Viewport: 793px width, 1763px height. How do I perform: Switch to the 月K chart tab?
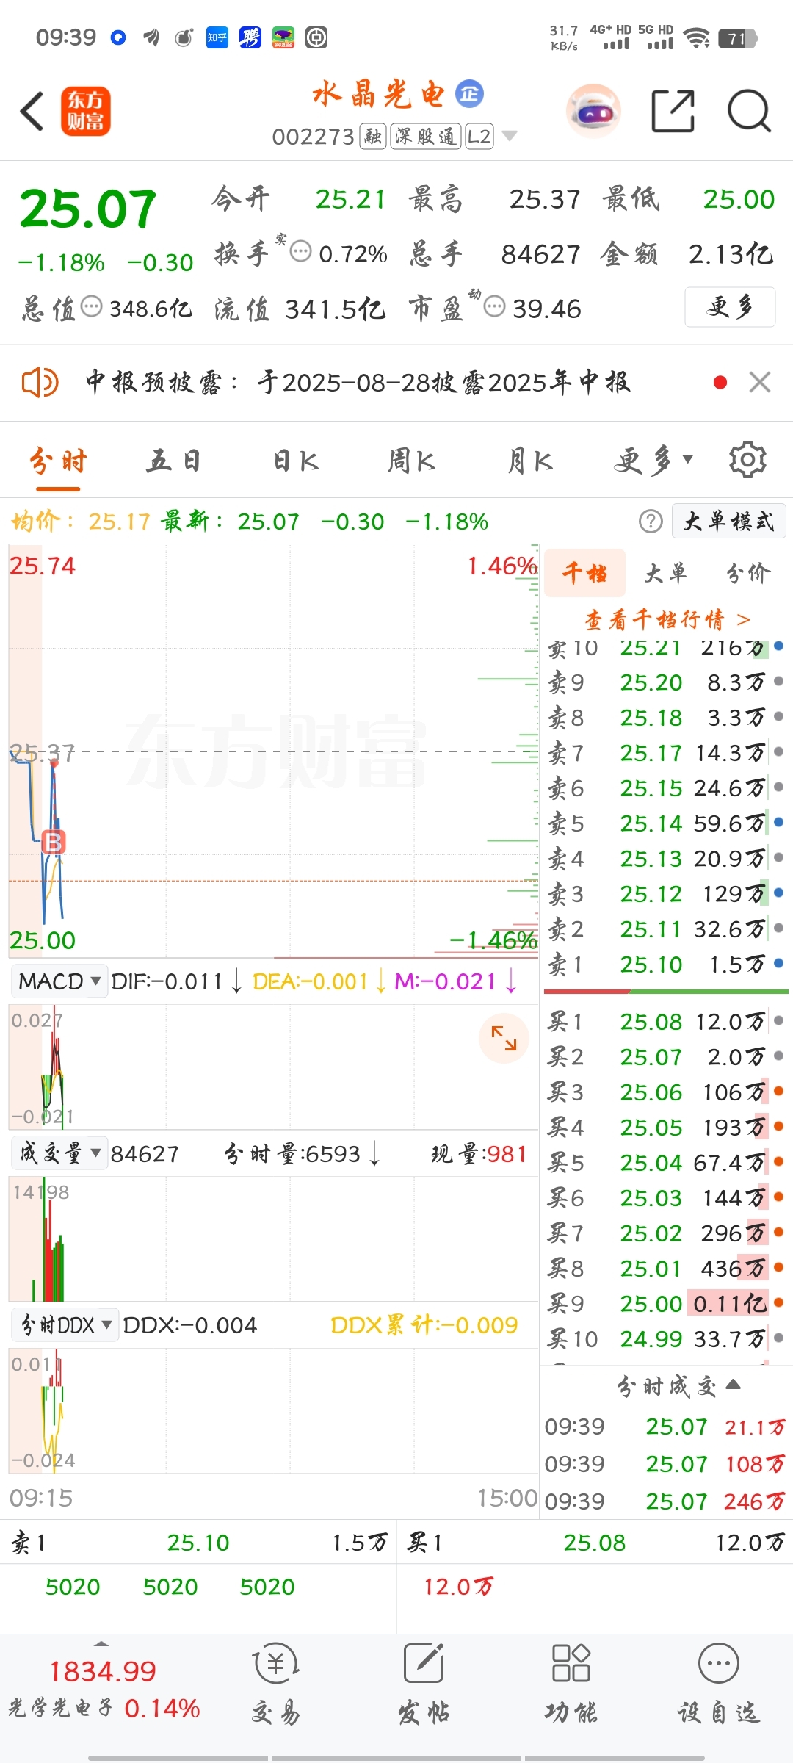[530, 462]
